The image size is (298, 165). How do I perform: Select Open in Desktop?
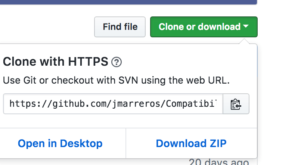[60, 143]
